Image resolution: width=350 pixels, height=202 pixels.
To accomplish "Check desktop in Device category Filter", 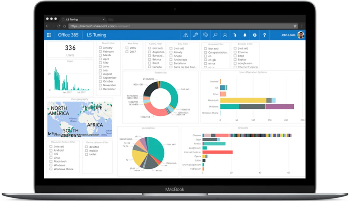I will point(87,147).
